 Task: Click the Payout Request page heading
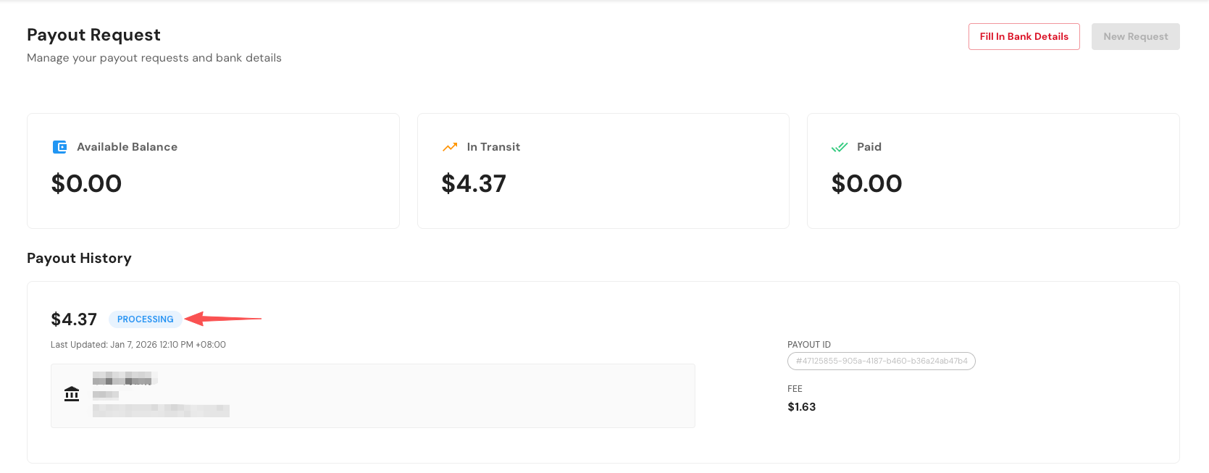coord(93,35)
